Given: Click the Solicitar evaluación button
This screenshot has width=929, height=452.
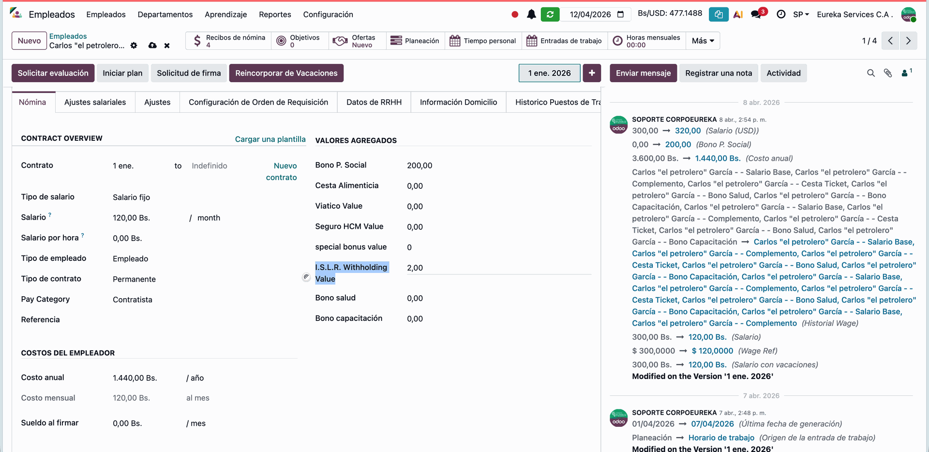Looking at the screenshot, I should (53, 73).
